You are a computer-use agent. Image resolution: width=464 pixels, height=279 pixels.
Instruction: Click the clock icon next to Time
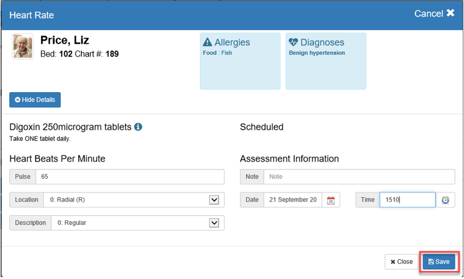coord(446,200)
